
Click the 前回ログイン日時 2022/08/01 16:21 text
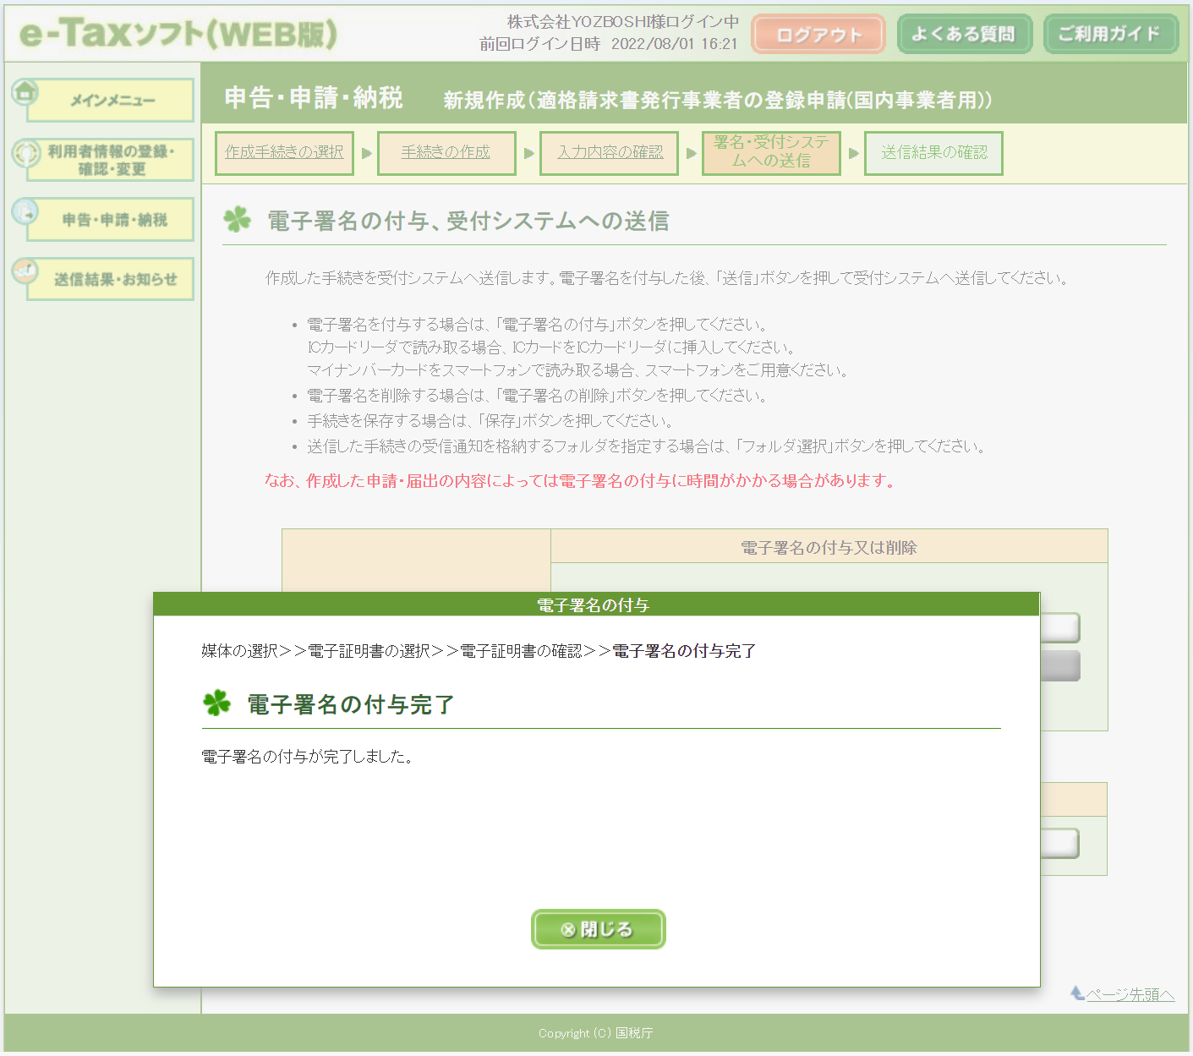pos(609,44)
